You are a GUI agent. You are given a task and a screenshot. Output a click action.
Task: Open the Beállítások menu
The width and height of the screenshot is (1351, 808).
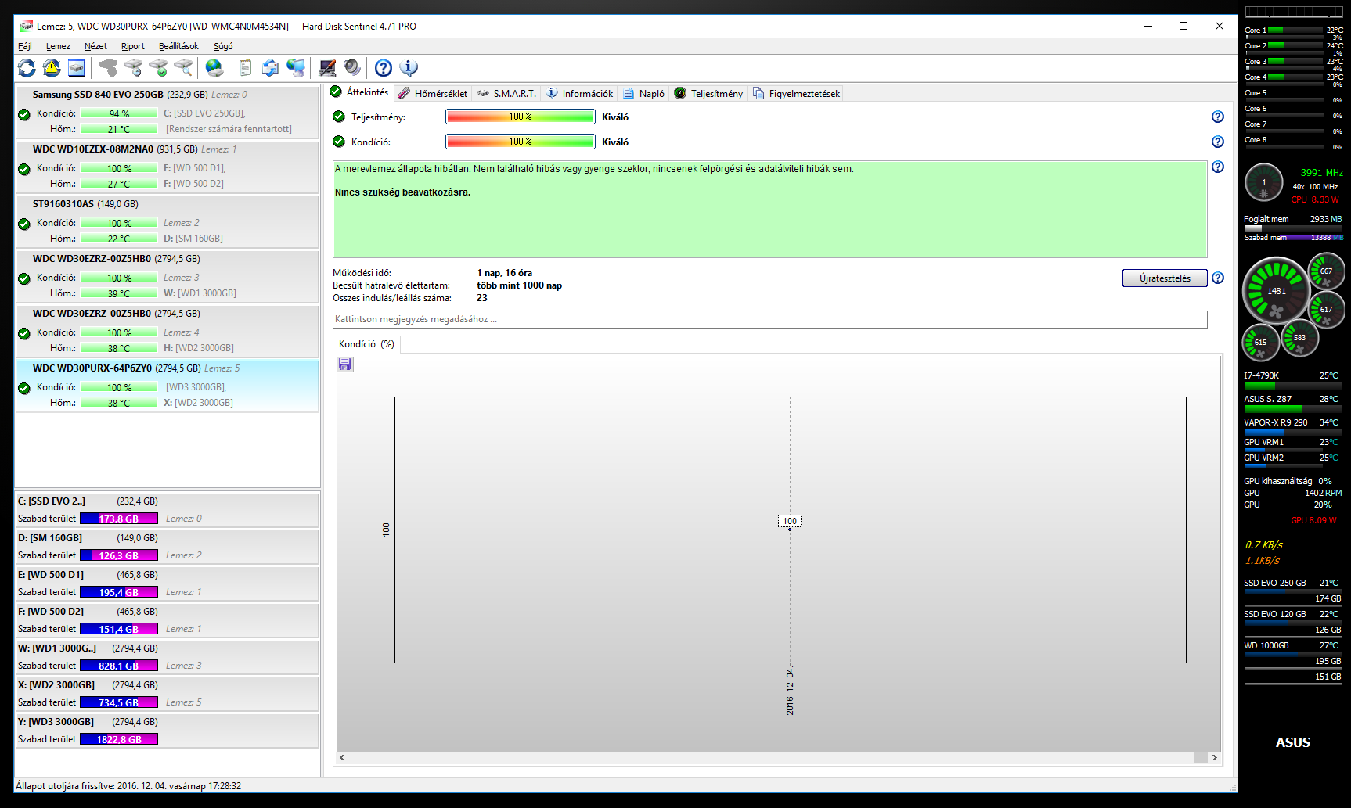point(178,46)
